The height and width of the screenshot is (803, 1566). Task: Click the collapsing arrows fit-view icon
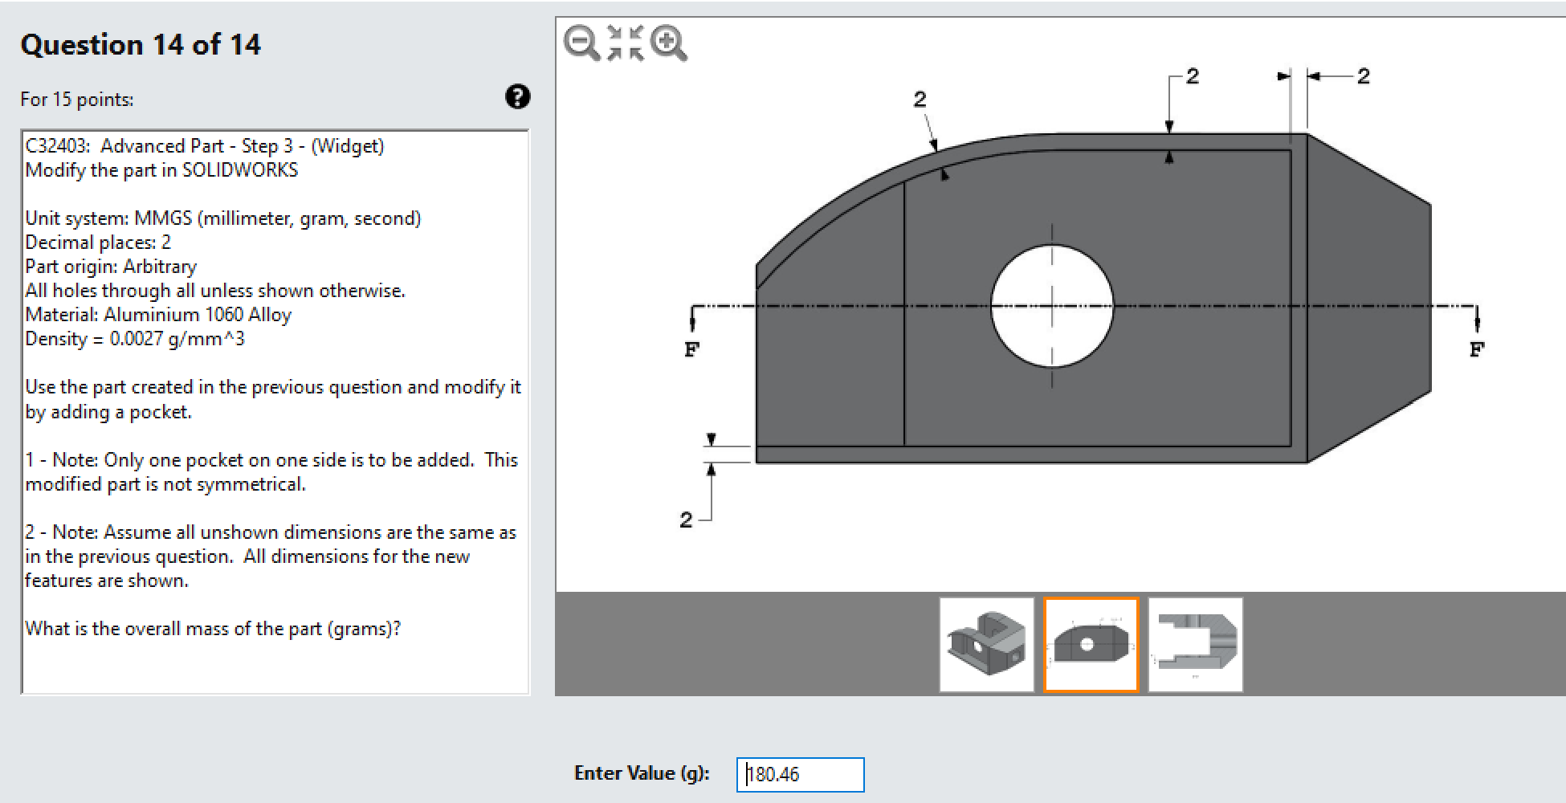(x=623, y=42)
